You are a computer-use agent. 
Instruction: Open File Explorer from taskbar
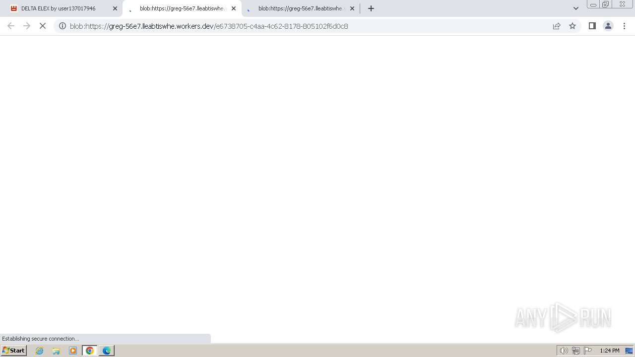coord(56,351)
